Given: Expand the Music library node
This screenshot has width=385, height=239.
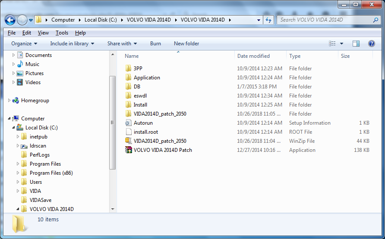Looking at the screenshot, I should pyautogui.click(x=13, y=64).
